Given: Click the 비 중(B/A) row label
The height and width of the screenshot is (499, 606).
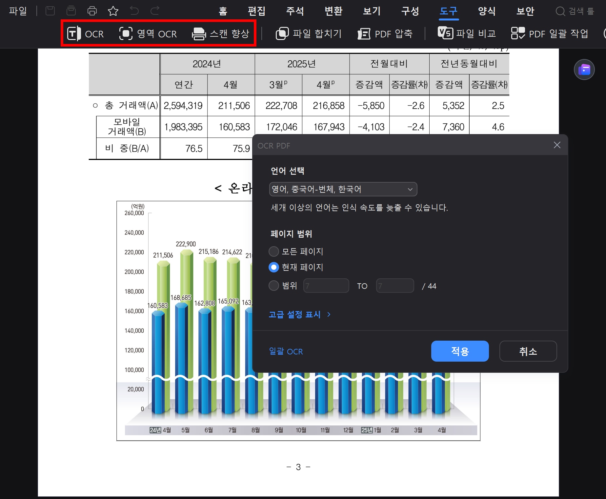Looking at the screenshot, I should pyautogui.click(x=127, y=148).
